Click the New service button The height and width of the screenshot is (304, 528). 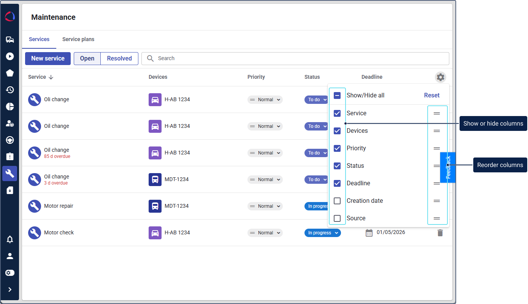[x=48, y=59]
